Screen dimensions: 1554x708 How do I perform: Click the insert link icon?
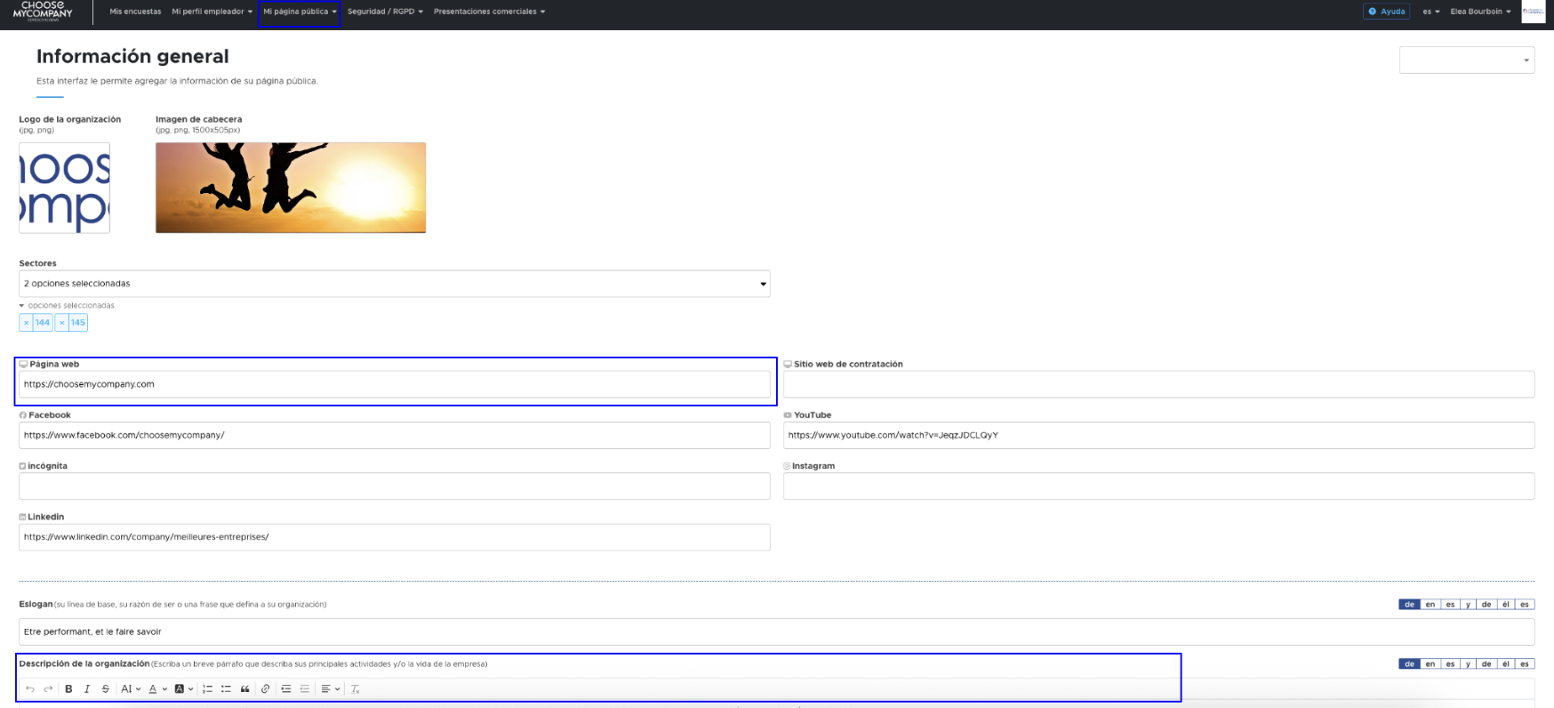[x=265, y=689]
